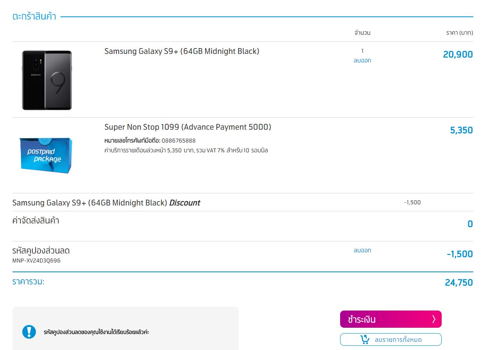Viewport: 494px width, 350px height.
Task: Click the cart icon in clear-all button
Action: [x=365, y=339]
